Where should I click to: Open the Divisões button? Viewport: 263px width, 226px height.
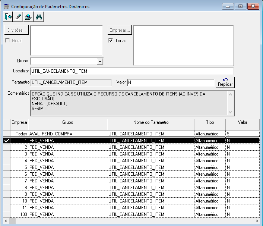(16, 30)
